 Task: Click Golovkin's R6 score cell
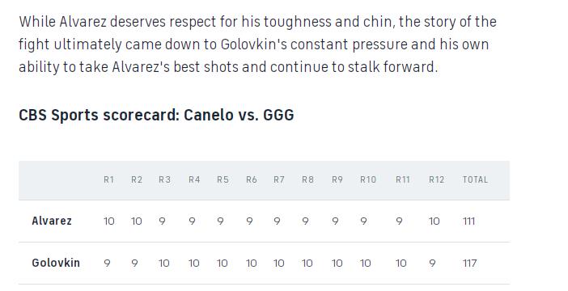coord(252,264)
